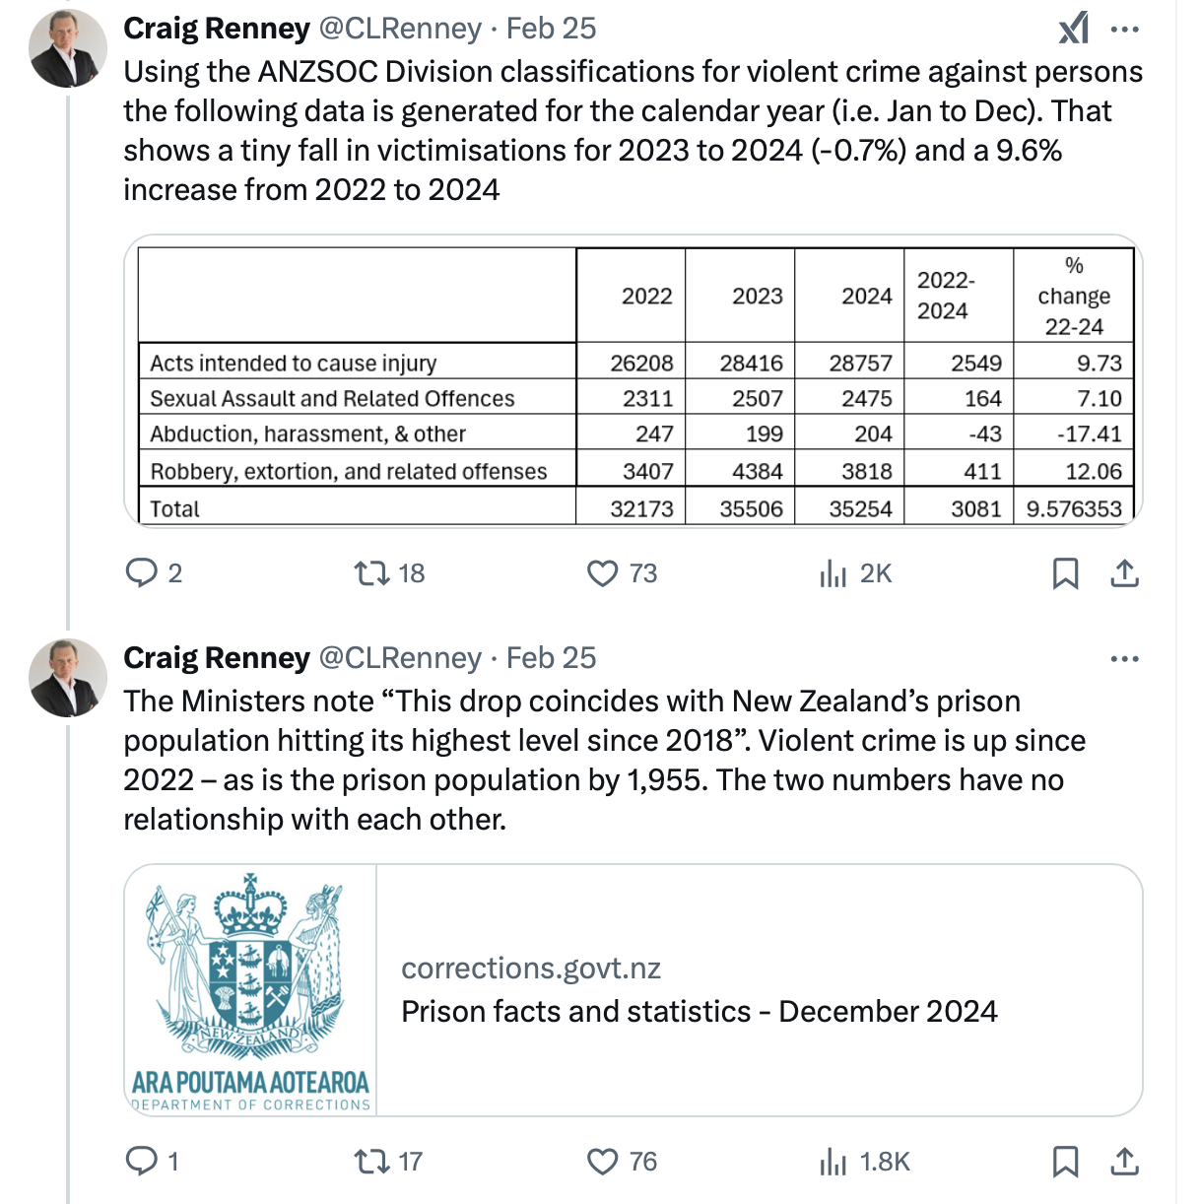The image size is (1200, 1204).
Task: Like the tweet with 76 likes
Action: 602,1162
